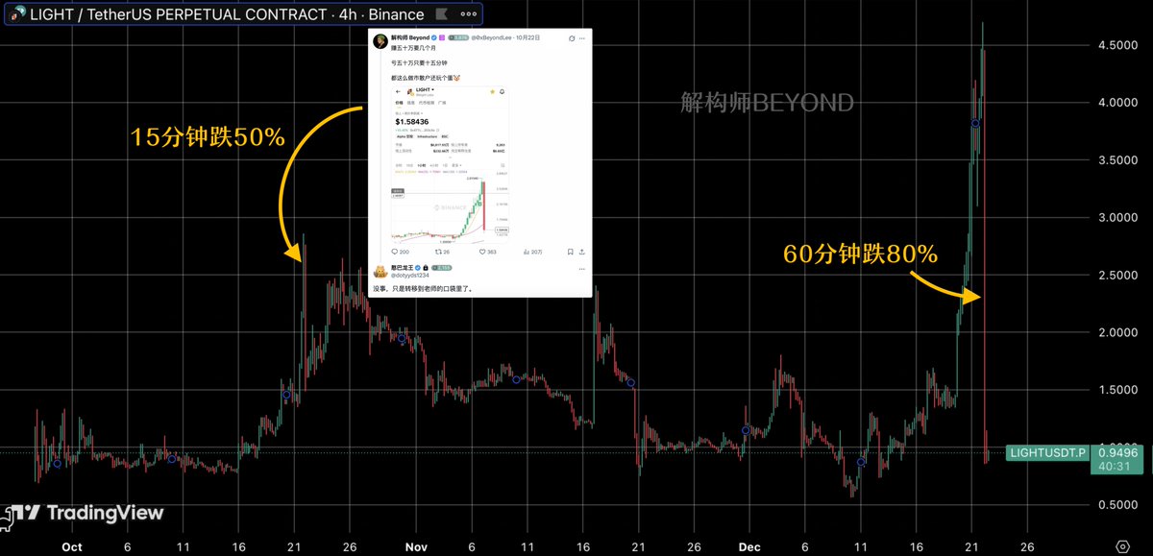Click the 1.5000 price axis label
1153x556 pixels.
1116,390
